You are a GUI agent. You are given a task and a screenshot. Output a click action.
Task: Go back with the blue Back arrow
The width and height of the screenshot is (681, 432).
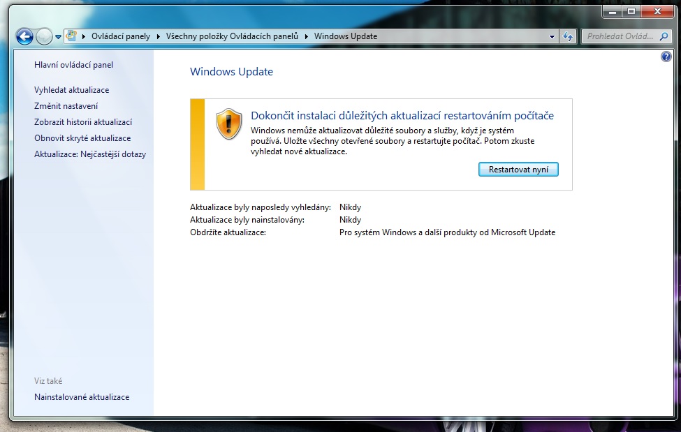pyautogui.click(x=24, y=36)
